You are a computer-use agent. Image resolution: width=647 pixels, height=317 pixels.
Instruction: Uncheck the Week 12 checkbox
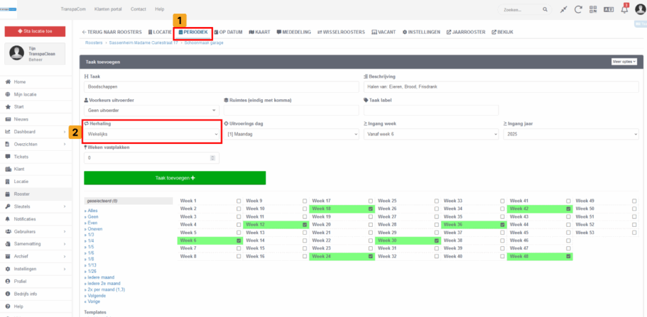tap(305, 225)
